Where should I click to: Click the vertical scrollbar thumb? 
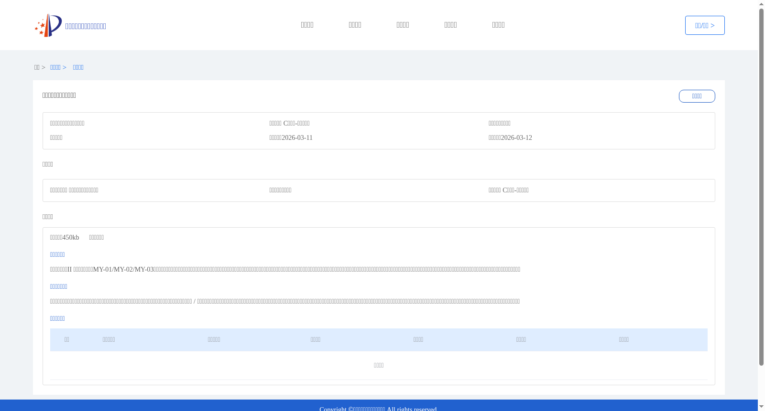(x=761, y=187)
